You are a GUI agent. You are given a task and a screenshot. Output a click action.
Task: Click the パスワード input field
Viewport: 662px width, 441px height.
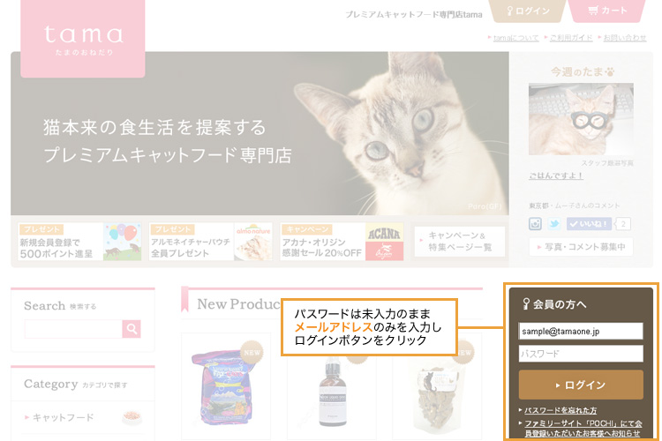click(581, 354)
